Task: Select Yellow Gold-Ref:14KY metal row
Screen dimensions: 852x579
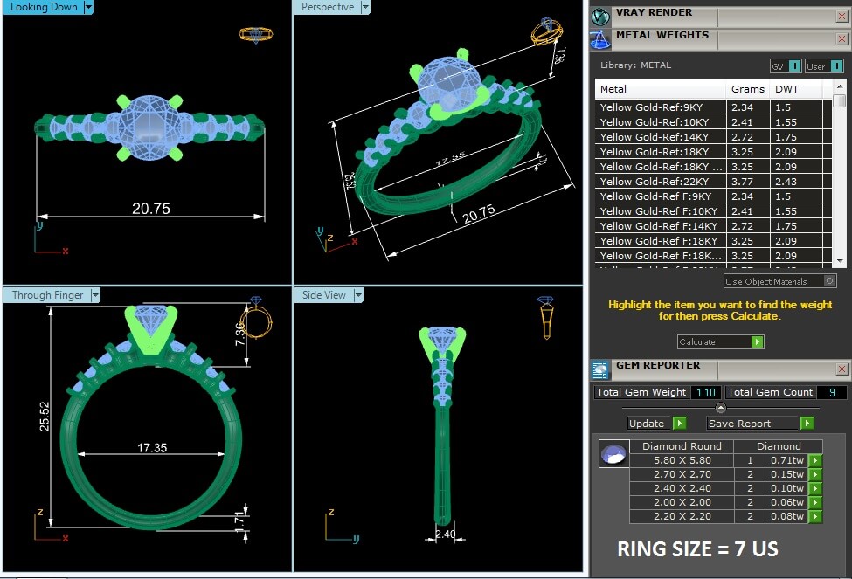Action: click(662, 137)
